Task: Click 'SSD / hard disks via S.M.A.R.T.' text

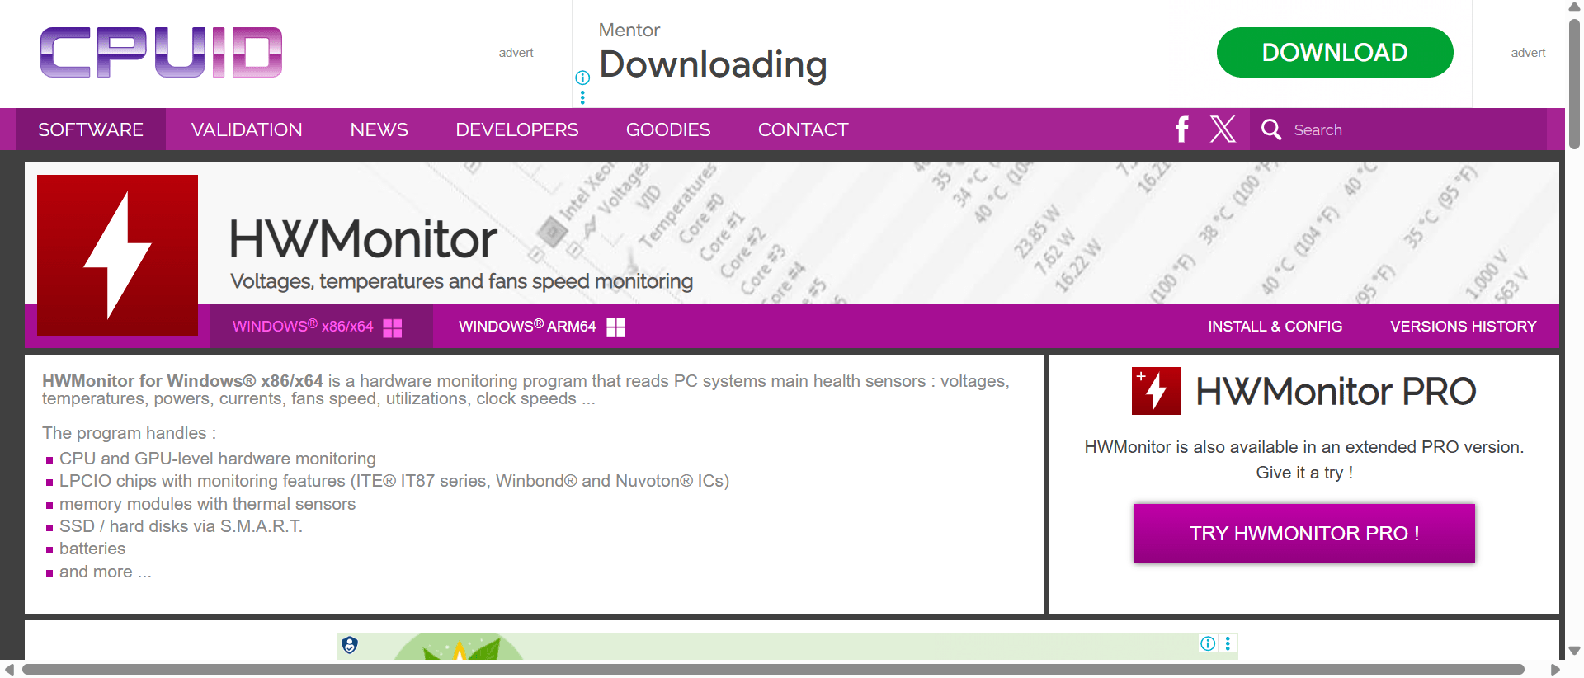Action: click(181, 526)
